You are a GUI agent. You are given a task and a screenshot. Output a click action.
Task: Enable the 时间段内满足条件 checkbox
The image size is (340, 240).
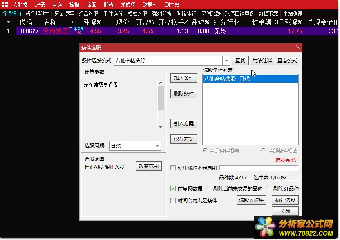(173, 200)
